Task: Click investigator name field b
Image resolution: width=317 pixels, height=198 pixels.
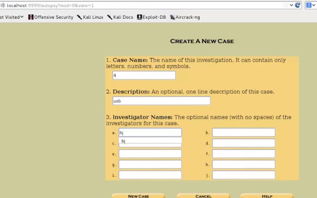Action: [x=244, y=132]
